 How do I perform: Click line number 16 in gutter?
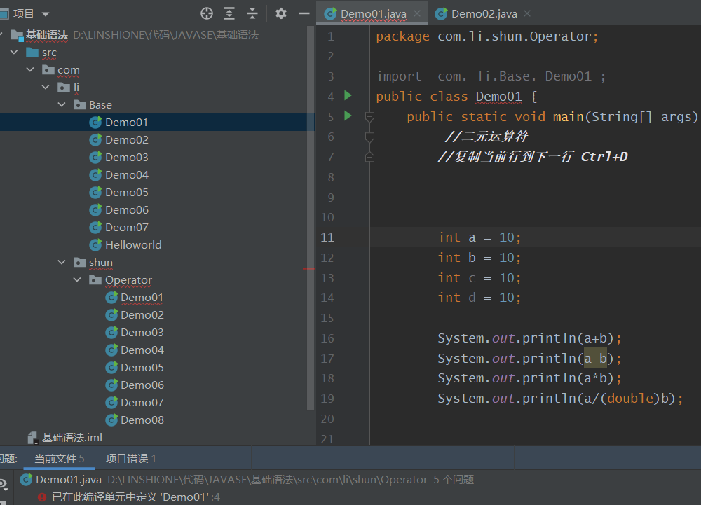pos(327,338)
